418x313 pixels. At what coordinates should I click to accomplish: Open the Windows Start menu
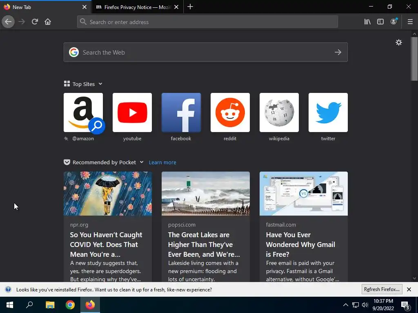(x=10, y=305)
